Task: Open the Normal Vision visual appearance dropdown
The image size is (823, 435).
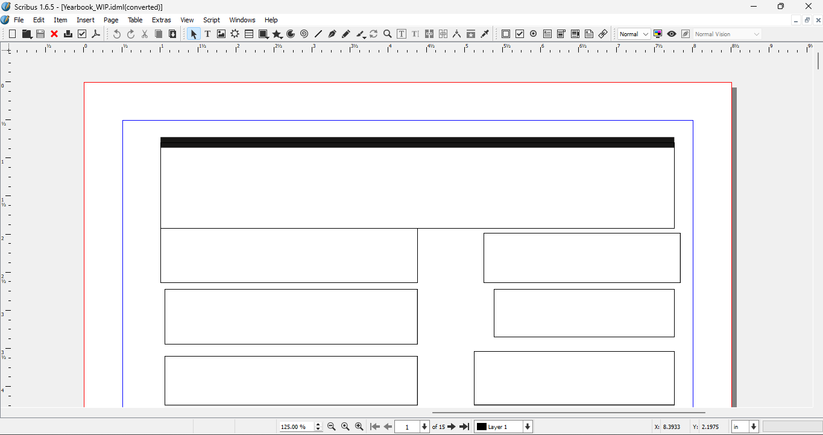Action: coord(727,34)
